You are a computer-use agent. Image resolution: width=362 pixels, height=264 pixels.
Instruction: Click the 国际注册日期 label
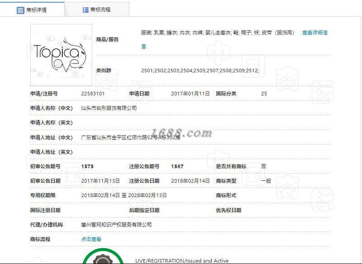click(45, 210)
